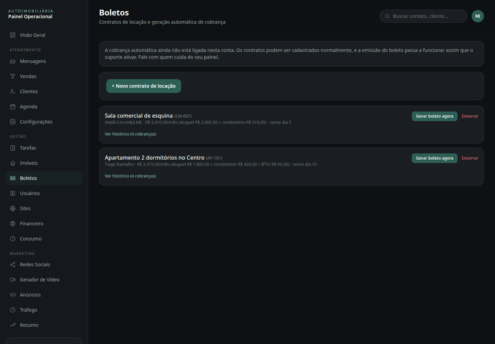Click the Resumo trend chart icon
Viewport: 495px width, 344px height.
pyautogui.click(x=13, y=325)
